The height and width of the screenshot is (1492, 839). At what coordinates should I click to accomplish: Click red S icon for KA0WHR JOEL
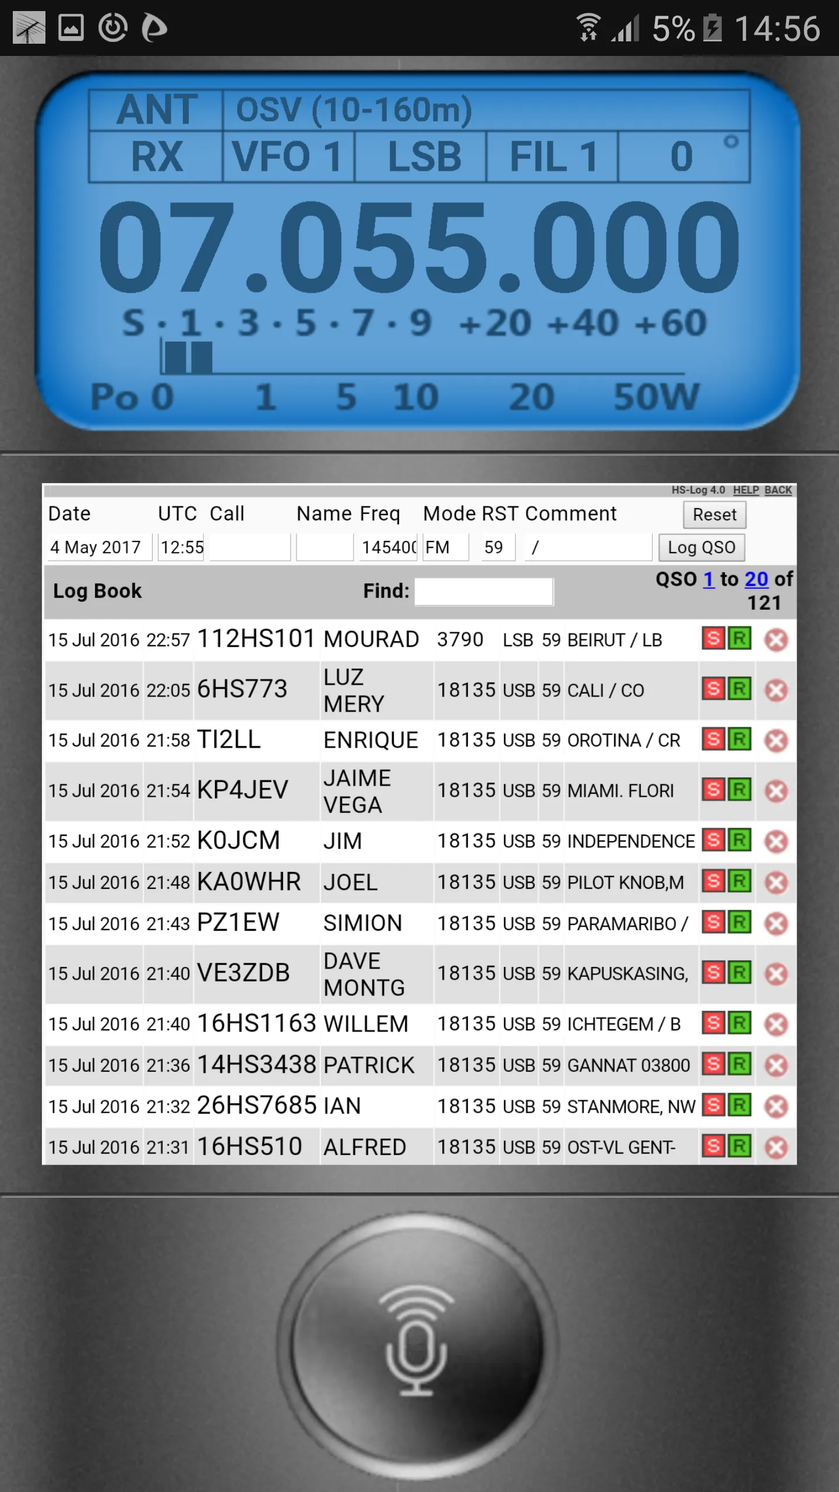click(x=713, y=881)
